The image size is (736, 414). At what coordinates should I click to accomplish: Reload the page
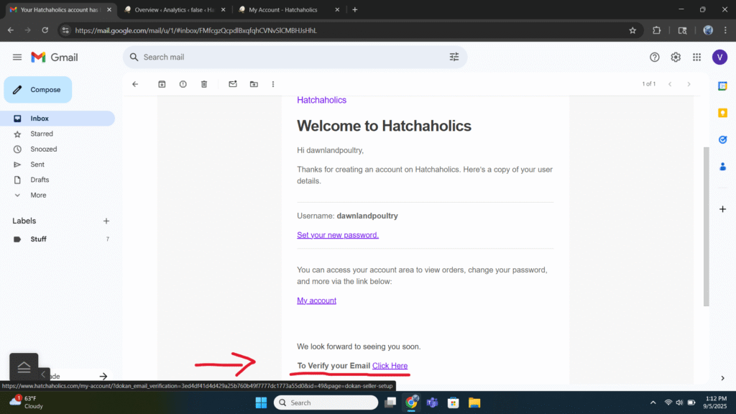(x=45, y=30)
